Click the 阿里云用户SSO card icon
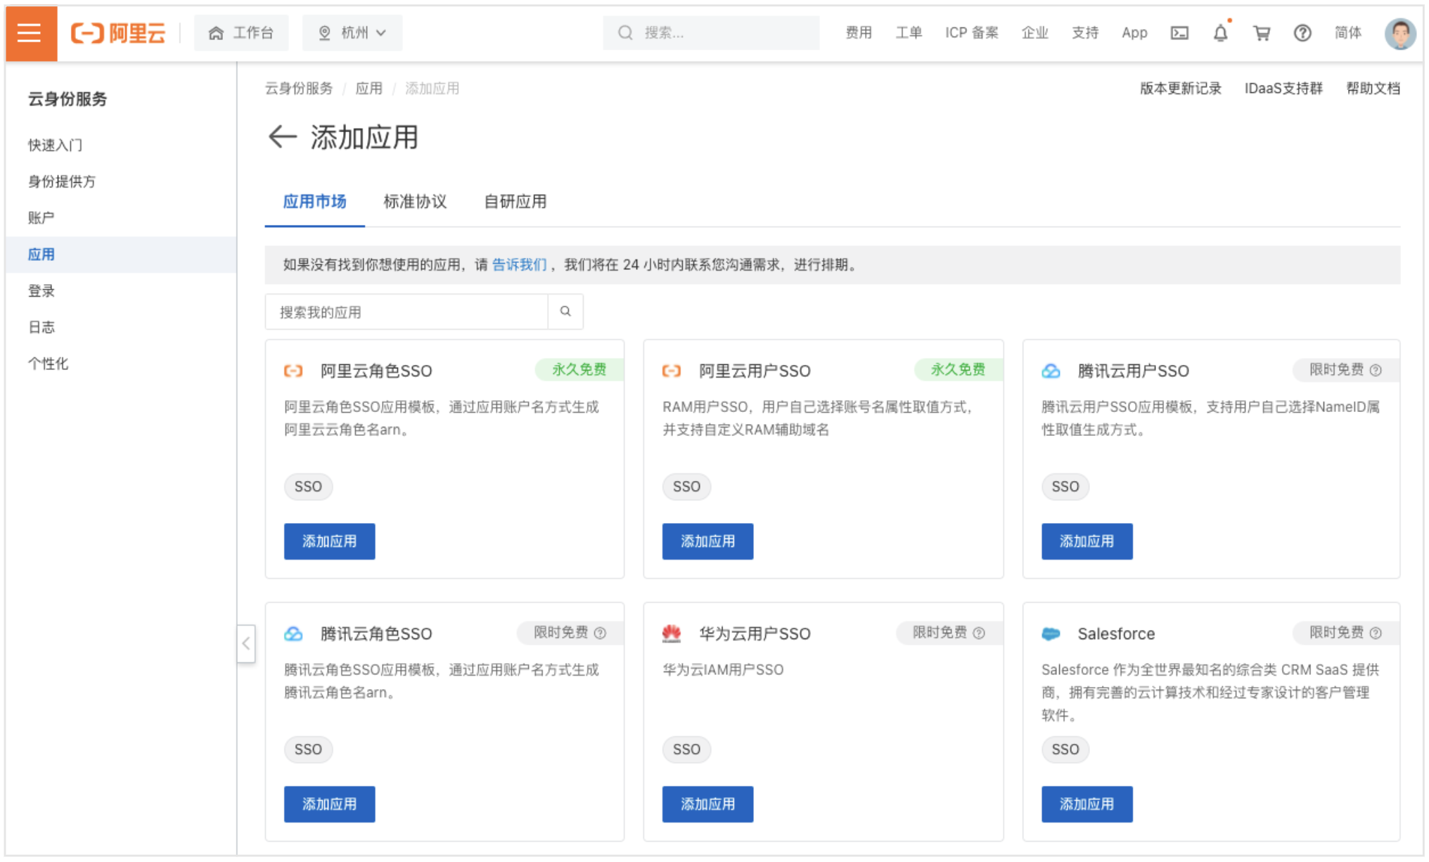This screenshot has width=1429, height=862. pos(672,371)
